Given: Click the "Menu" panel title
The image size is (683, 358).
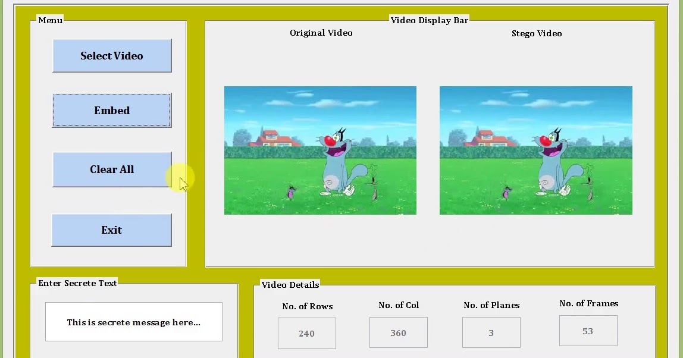Looking at the screenshot, I should [51, 20].
